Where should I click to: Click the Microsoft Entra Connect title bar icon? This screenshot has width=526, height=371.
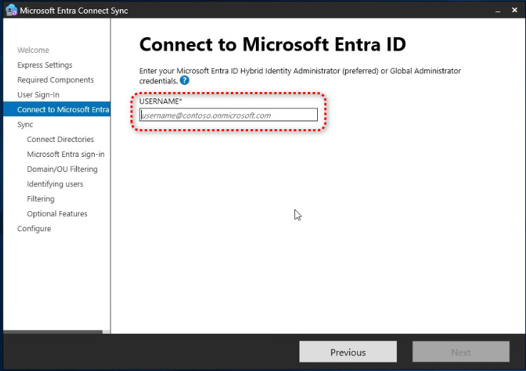(11, 11)
